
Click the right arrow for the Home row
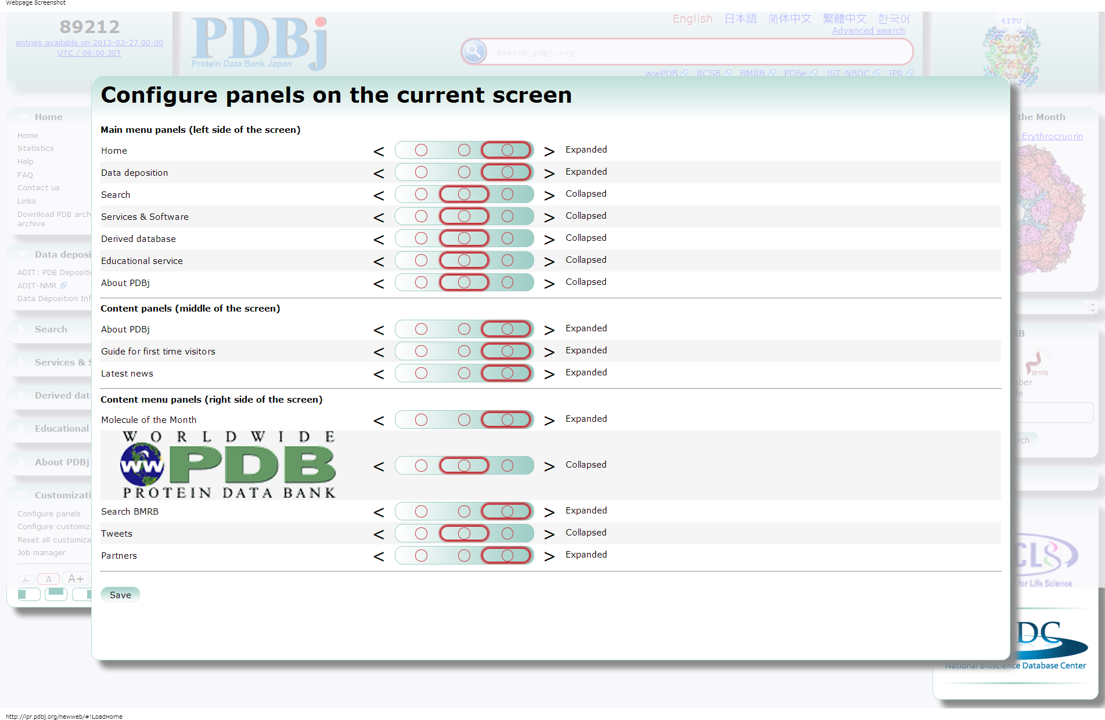point(549,151)
